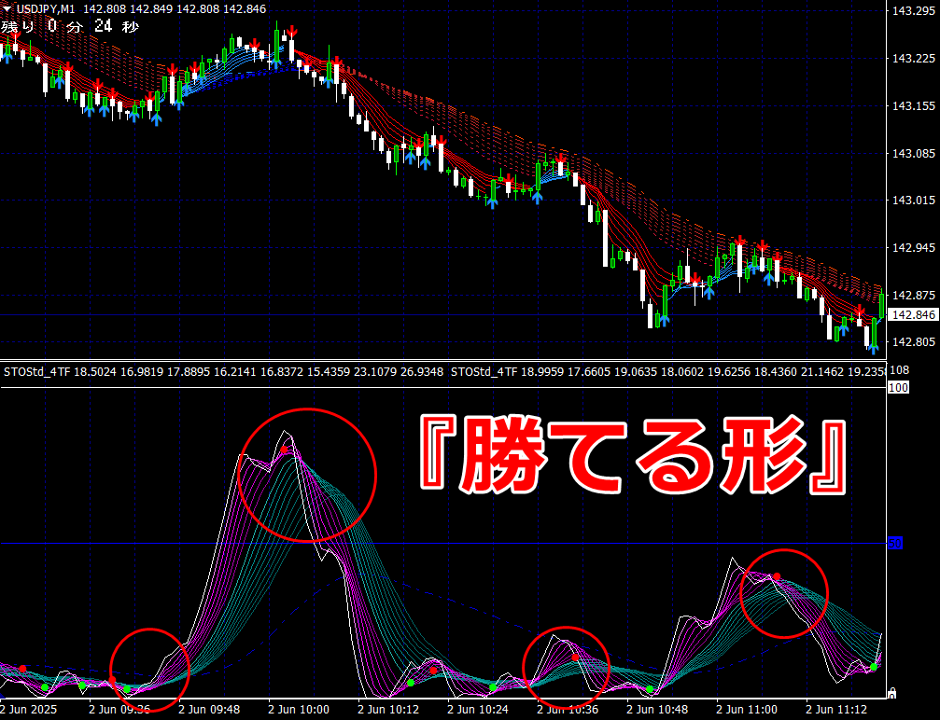The height and width of the screenshot is (720, 940).
Task: Click the 2 Jun 09:48 time label
Action: coord(209,710)
